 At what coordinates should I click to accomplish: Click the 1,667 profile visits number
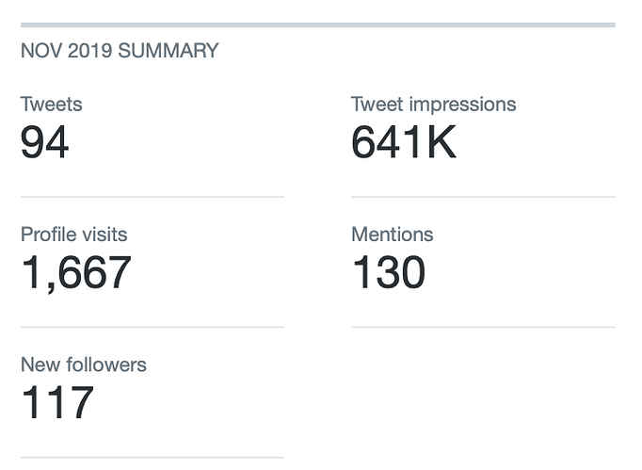[76, 273]
